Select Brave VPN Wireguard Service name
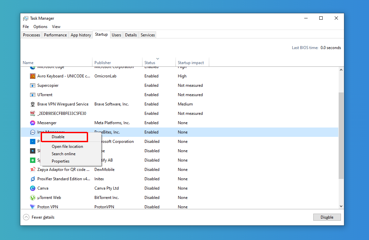 63,104
